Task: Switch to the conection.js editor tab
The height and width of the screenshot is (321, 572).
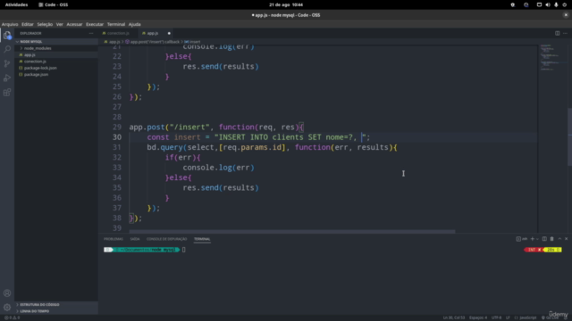Action: [118, 33]
